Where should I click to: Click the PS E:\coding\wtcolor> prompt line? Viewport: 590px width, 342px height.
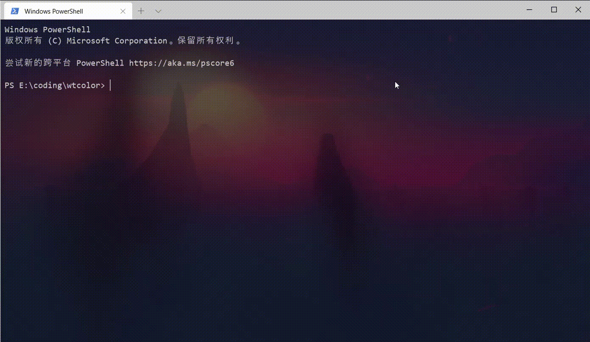55,85
